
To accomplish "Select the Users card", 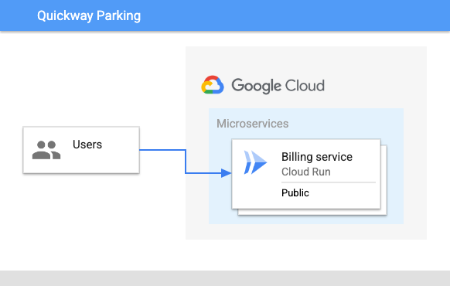I will pos(81,150).
